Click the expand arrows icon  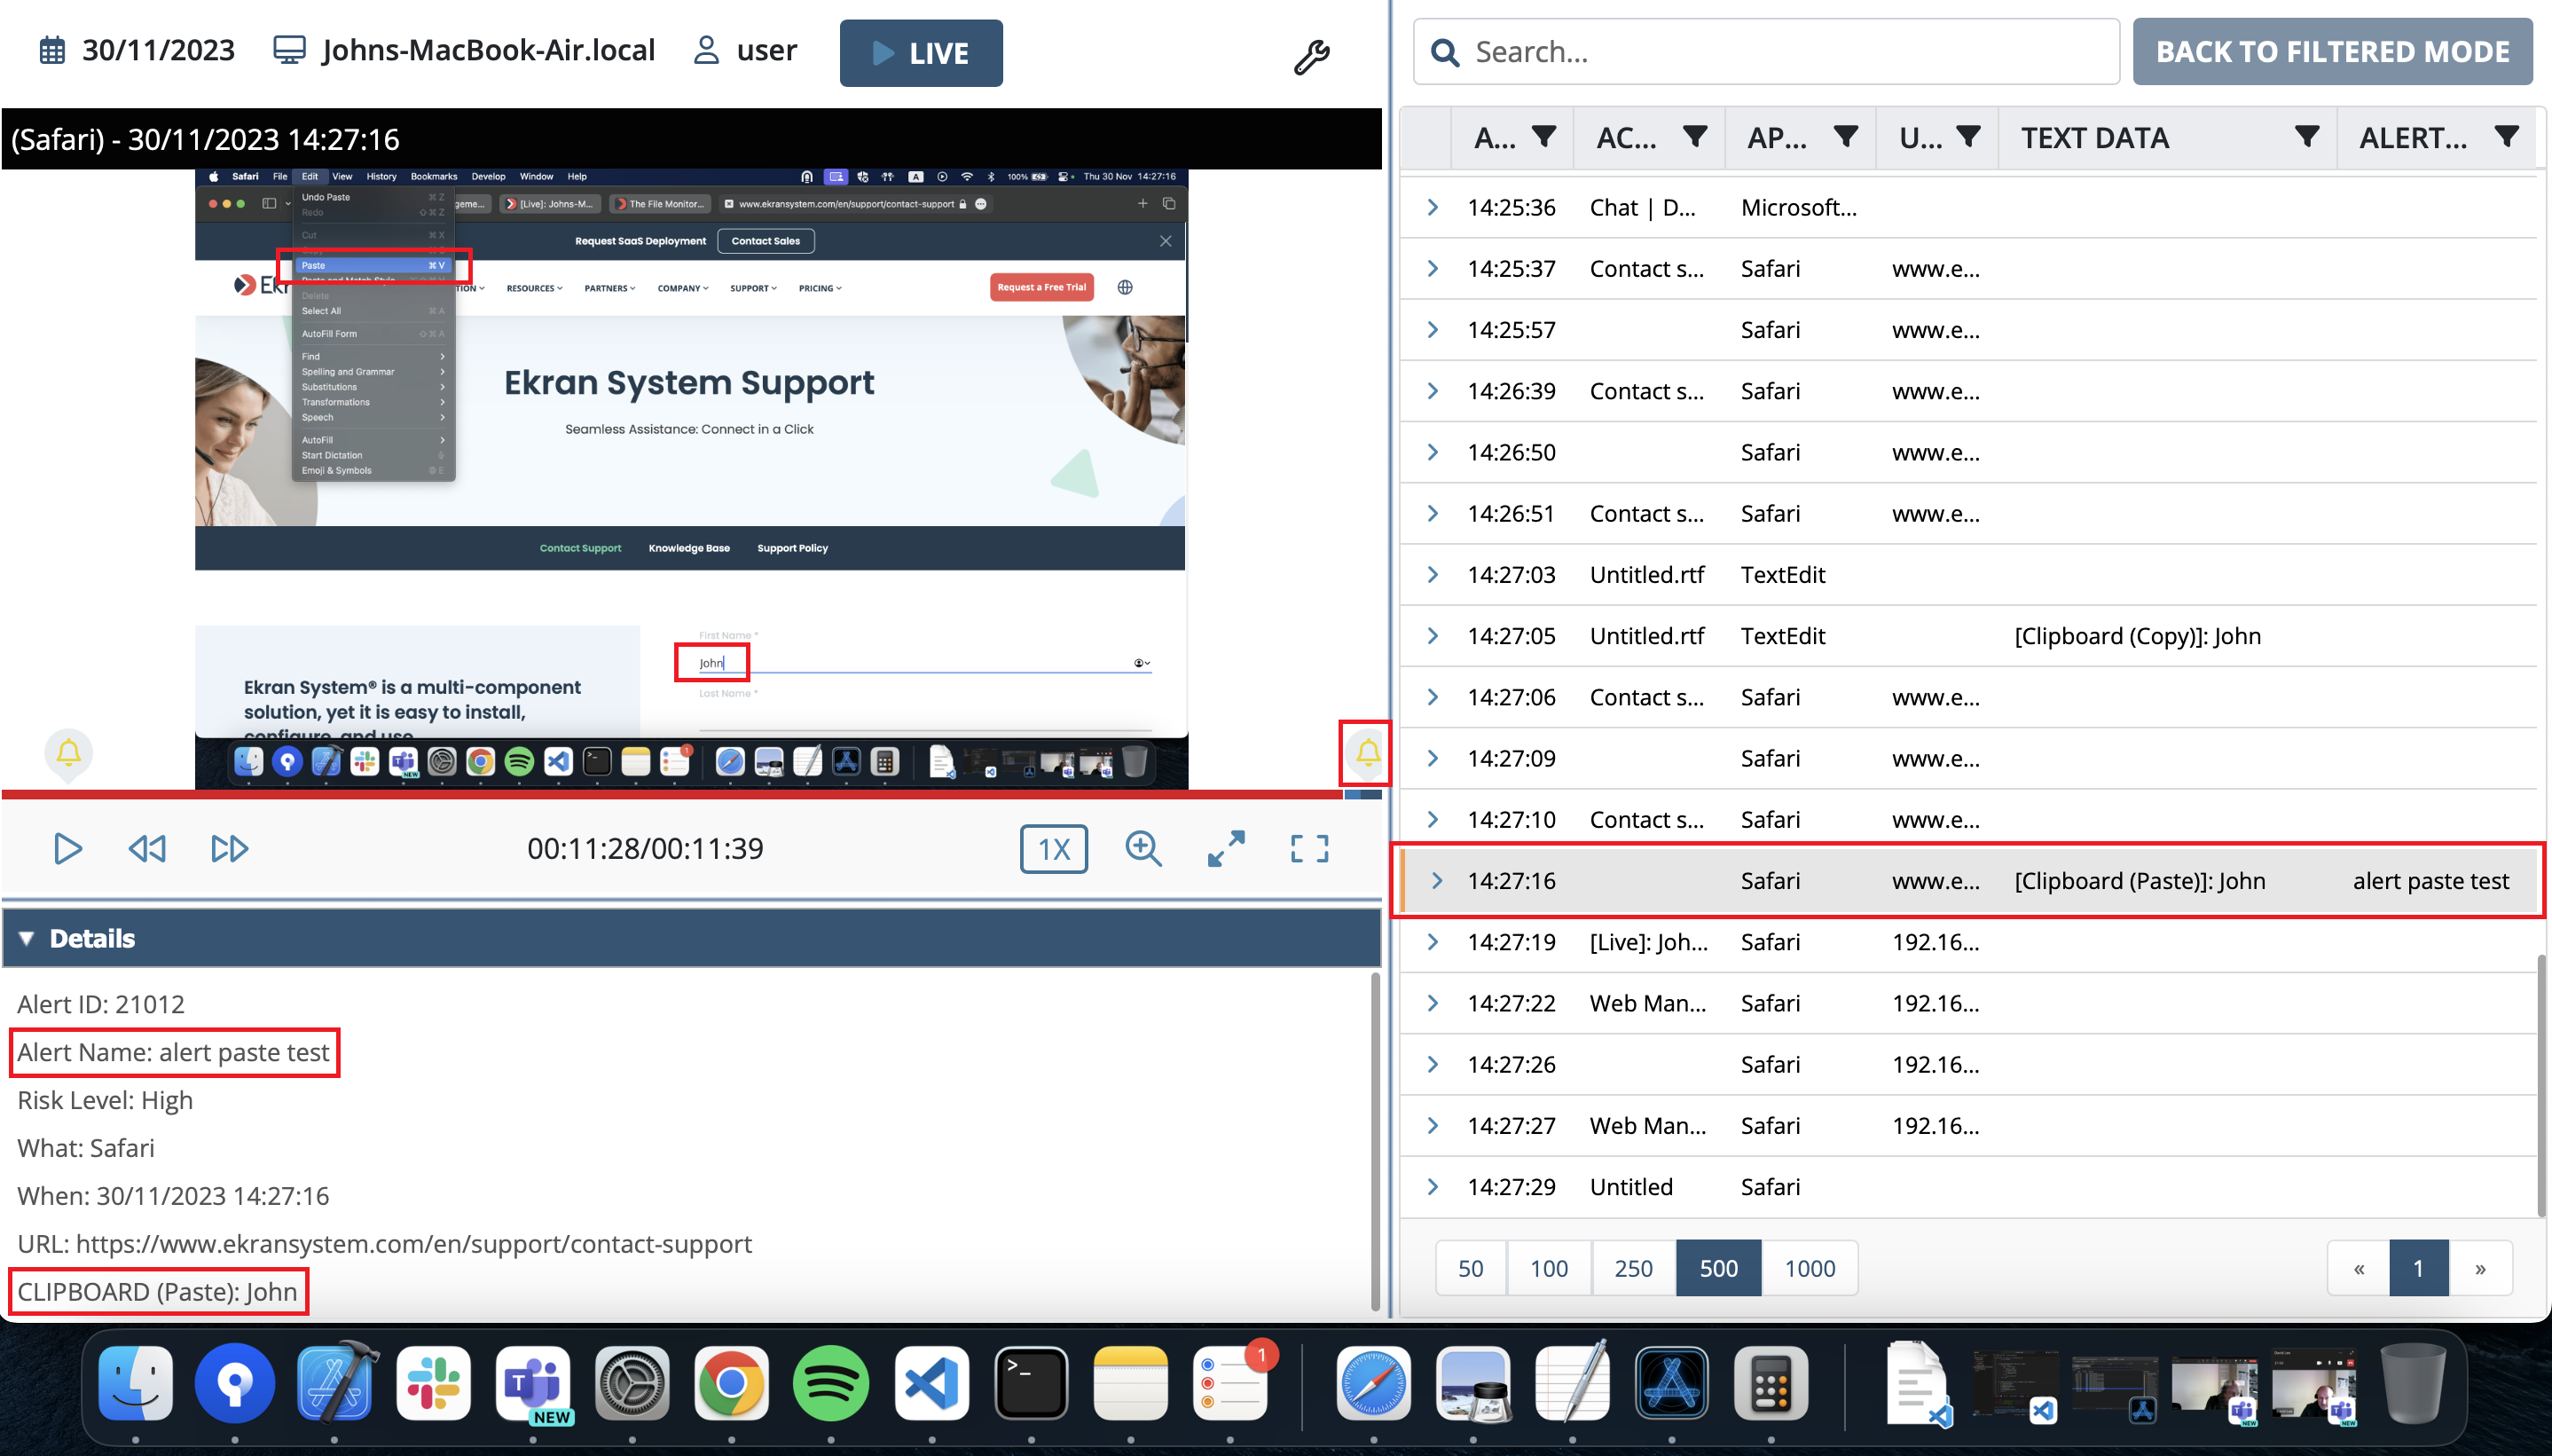click(1226, 849)
